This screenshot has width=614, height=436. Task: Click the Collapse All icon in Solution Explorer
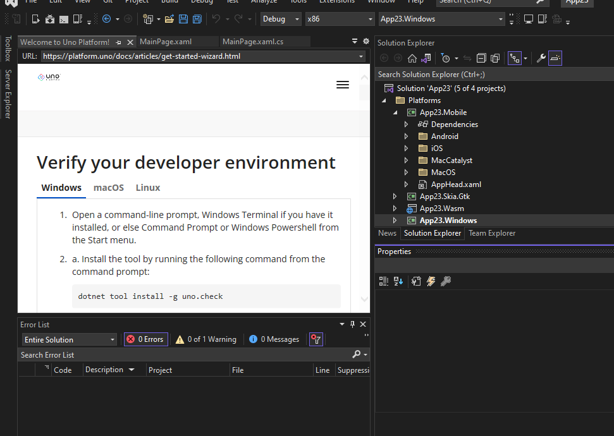[481, 58]
